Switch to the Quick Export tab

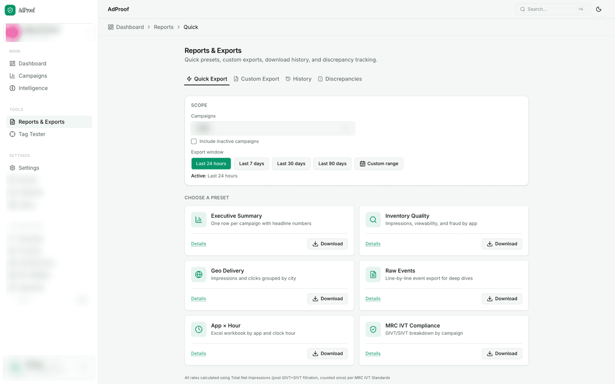click(x=207, y=79)
